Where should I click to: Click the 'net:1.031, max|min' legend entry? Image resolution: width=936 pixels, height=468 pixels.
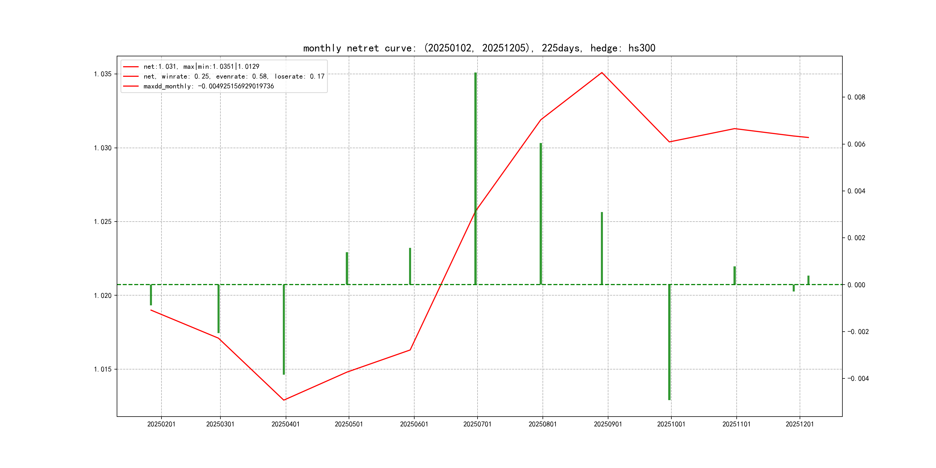tap(201, 66)
